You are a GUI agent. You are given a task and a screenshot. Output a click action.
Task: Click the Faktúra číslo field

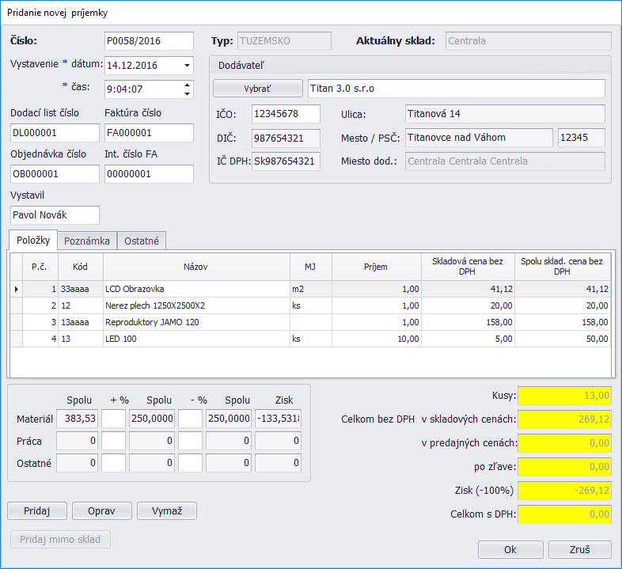pyautogui.click(x=148, y=133)
